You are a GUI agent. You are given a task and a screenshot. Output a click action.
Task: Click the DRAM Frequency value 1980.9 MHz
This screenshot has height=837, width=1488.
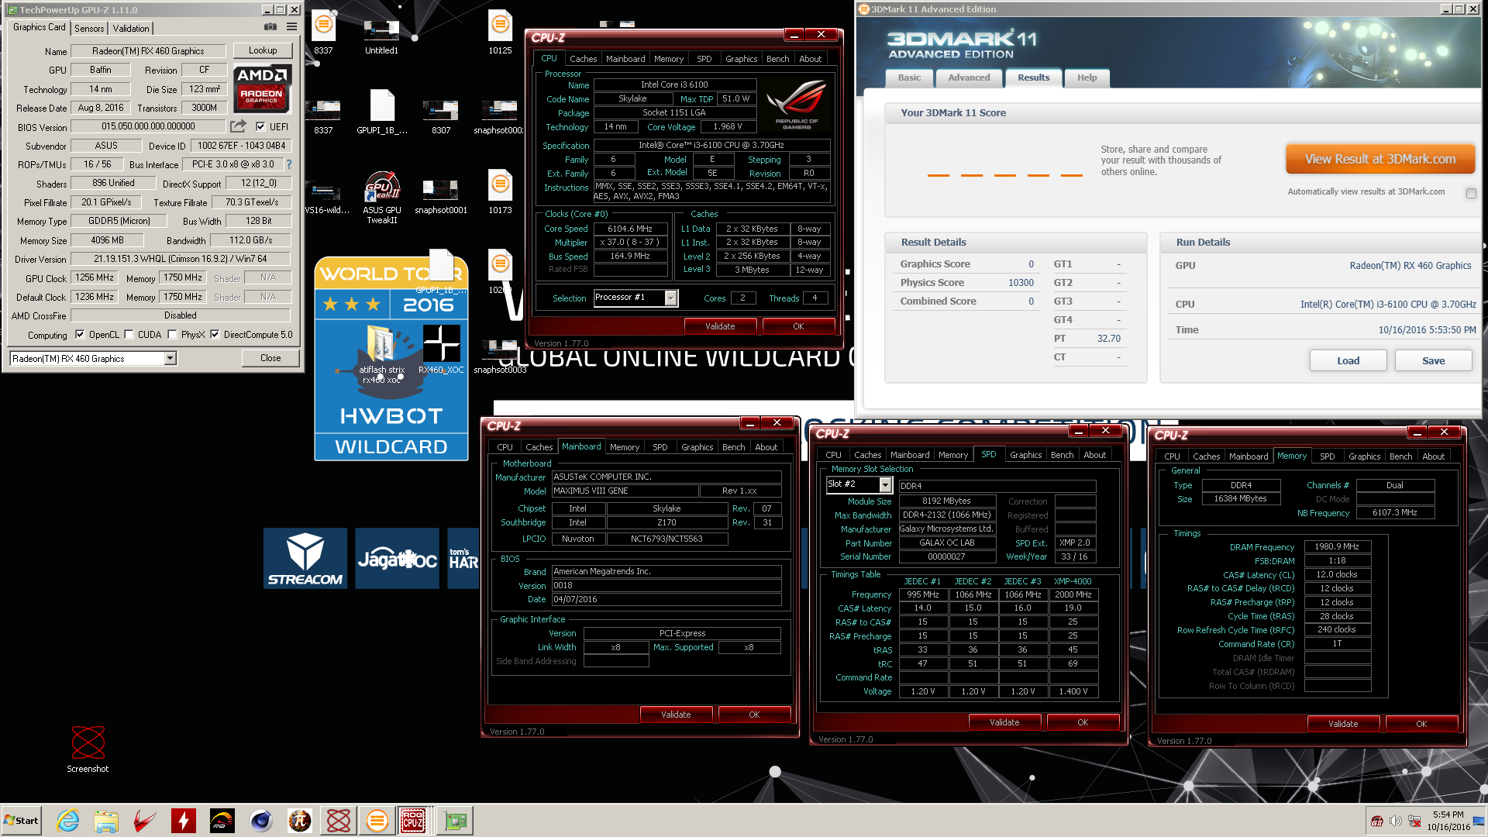1337,546
